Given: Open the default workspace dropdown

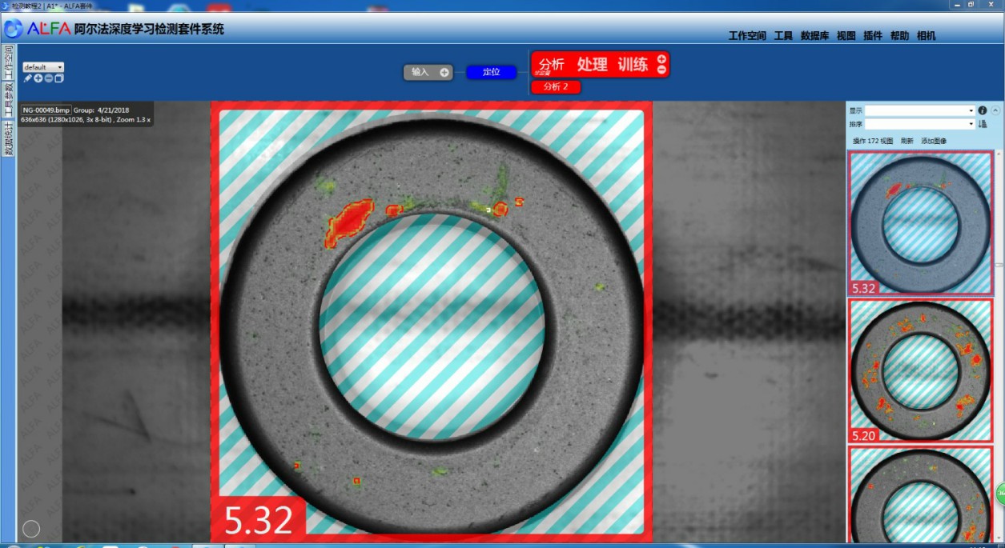Looking at the screenshot, I should [x=44, y=67].
